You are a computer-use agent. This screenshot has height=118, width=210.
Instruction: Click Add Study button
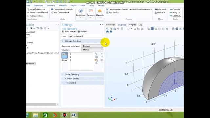pos(175,16)
